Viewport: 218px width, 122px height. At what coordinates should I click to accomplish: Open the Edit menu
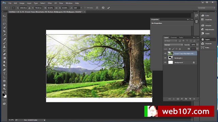tap(15, 3)
